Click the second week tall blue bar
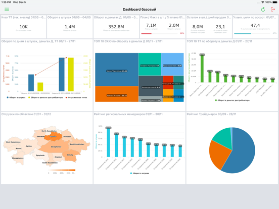 coord(62,75)
